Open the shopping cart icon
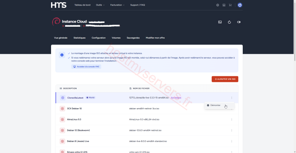 230,5
